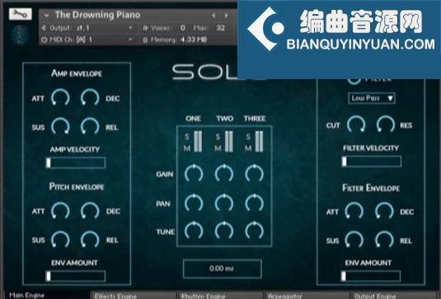Click the Pitch Envelope ATT knob

[60, 211]
